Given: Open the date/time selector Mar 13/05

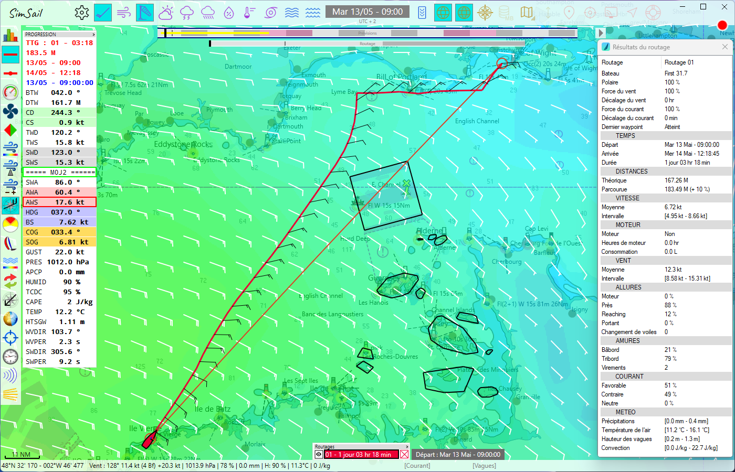Looking at the screenshot, I should 367,12.
